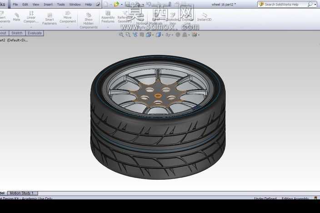
Task: Click Zoom to Fit icon
Action: point(121,35)
